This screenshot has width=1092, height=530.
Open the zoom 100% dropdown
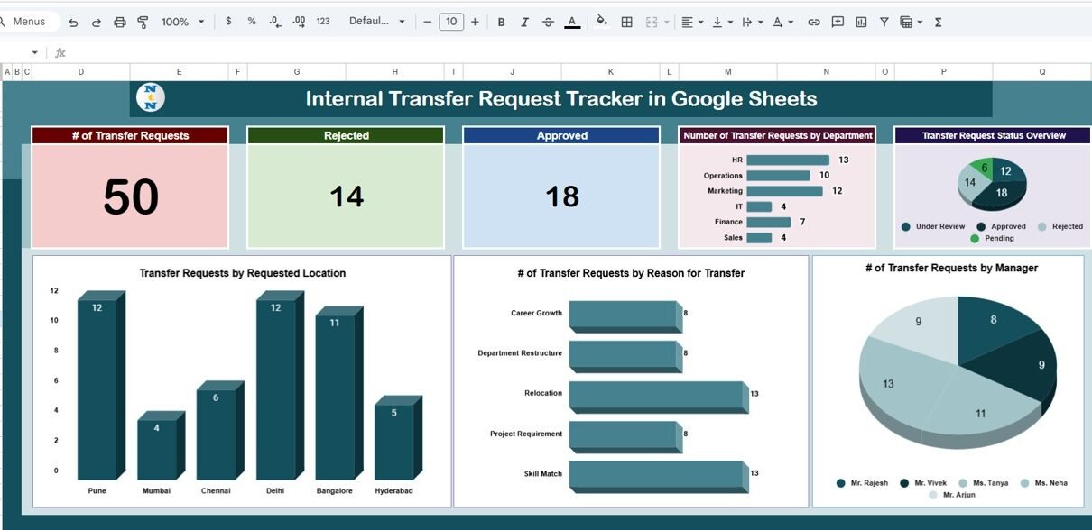[x=182, y=22]
